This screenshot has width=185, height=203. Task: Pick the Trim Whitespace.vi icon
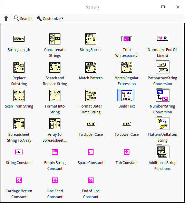coord(127,39)
